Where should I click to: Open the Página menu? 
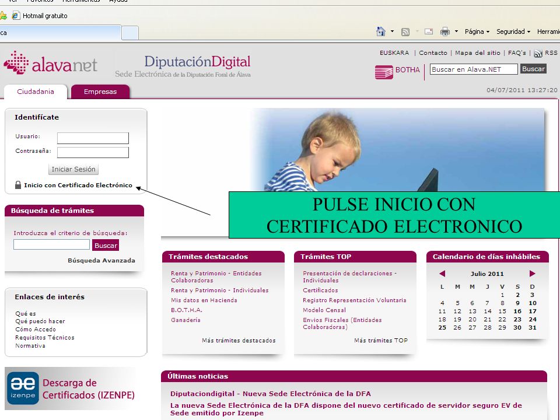(x=477, y=32)
